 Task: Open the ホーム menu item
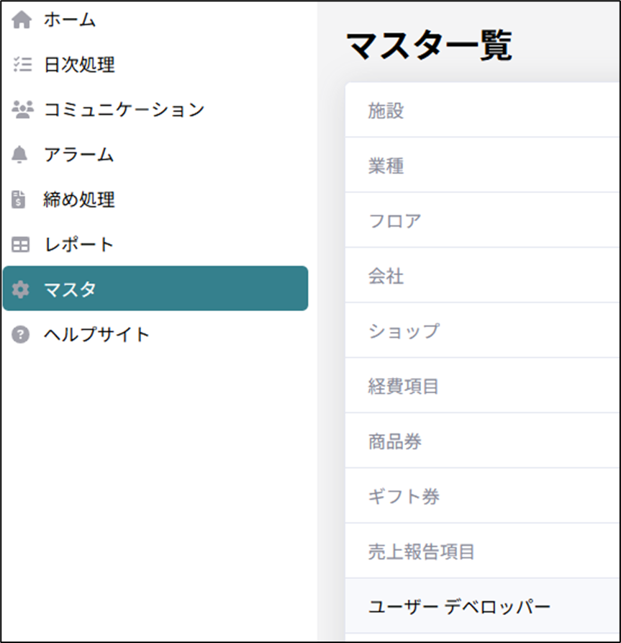click(70, 20)
